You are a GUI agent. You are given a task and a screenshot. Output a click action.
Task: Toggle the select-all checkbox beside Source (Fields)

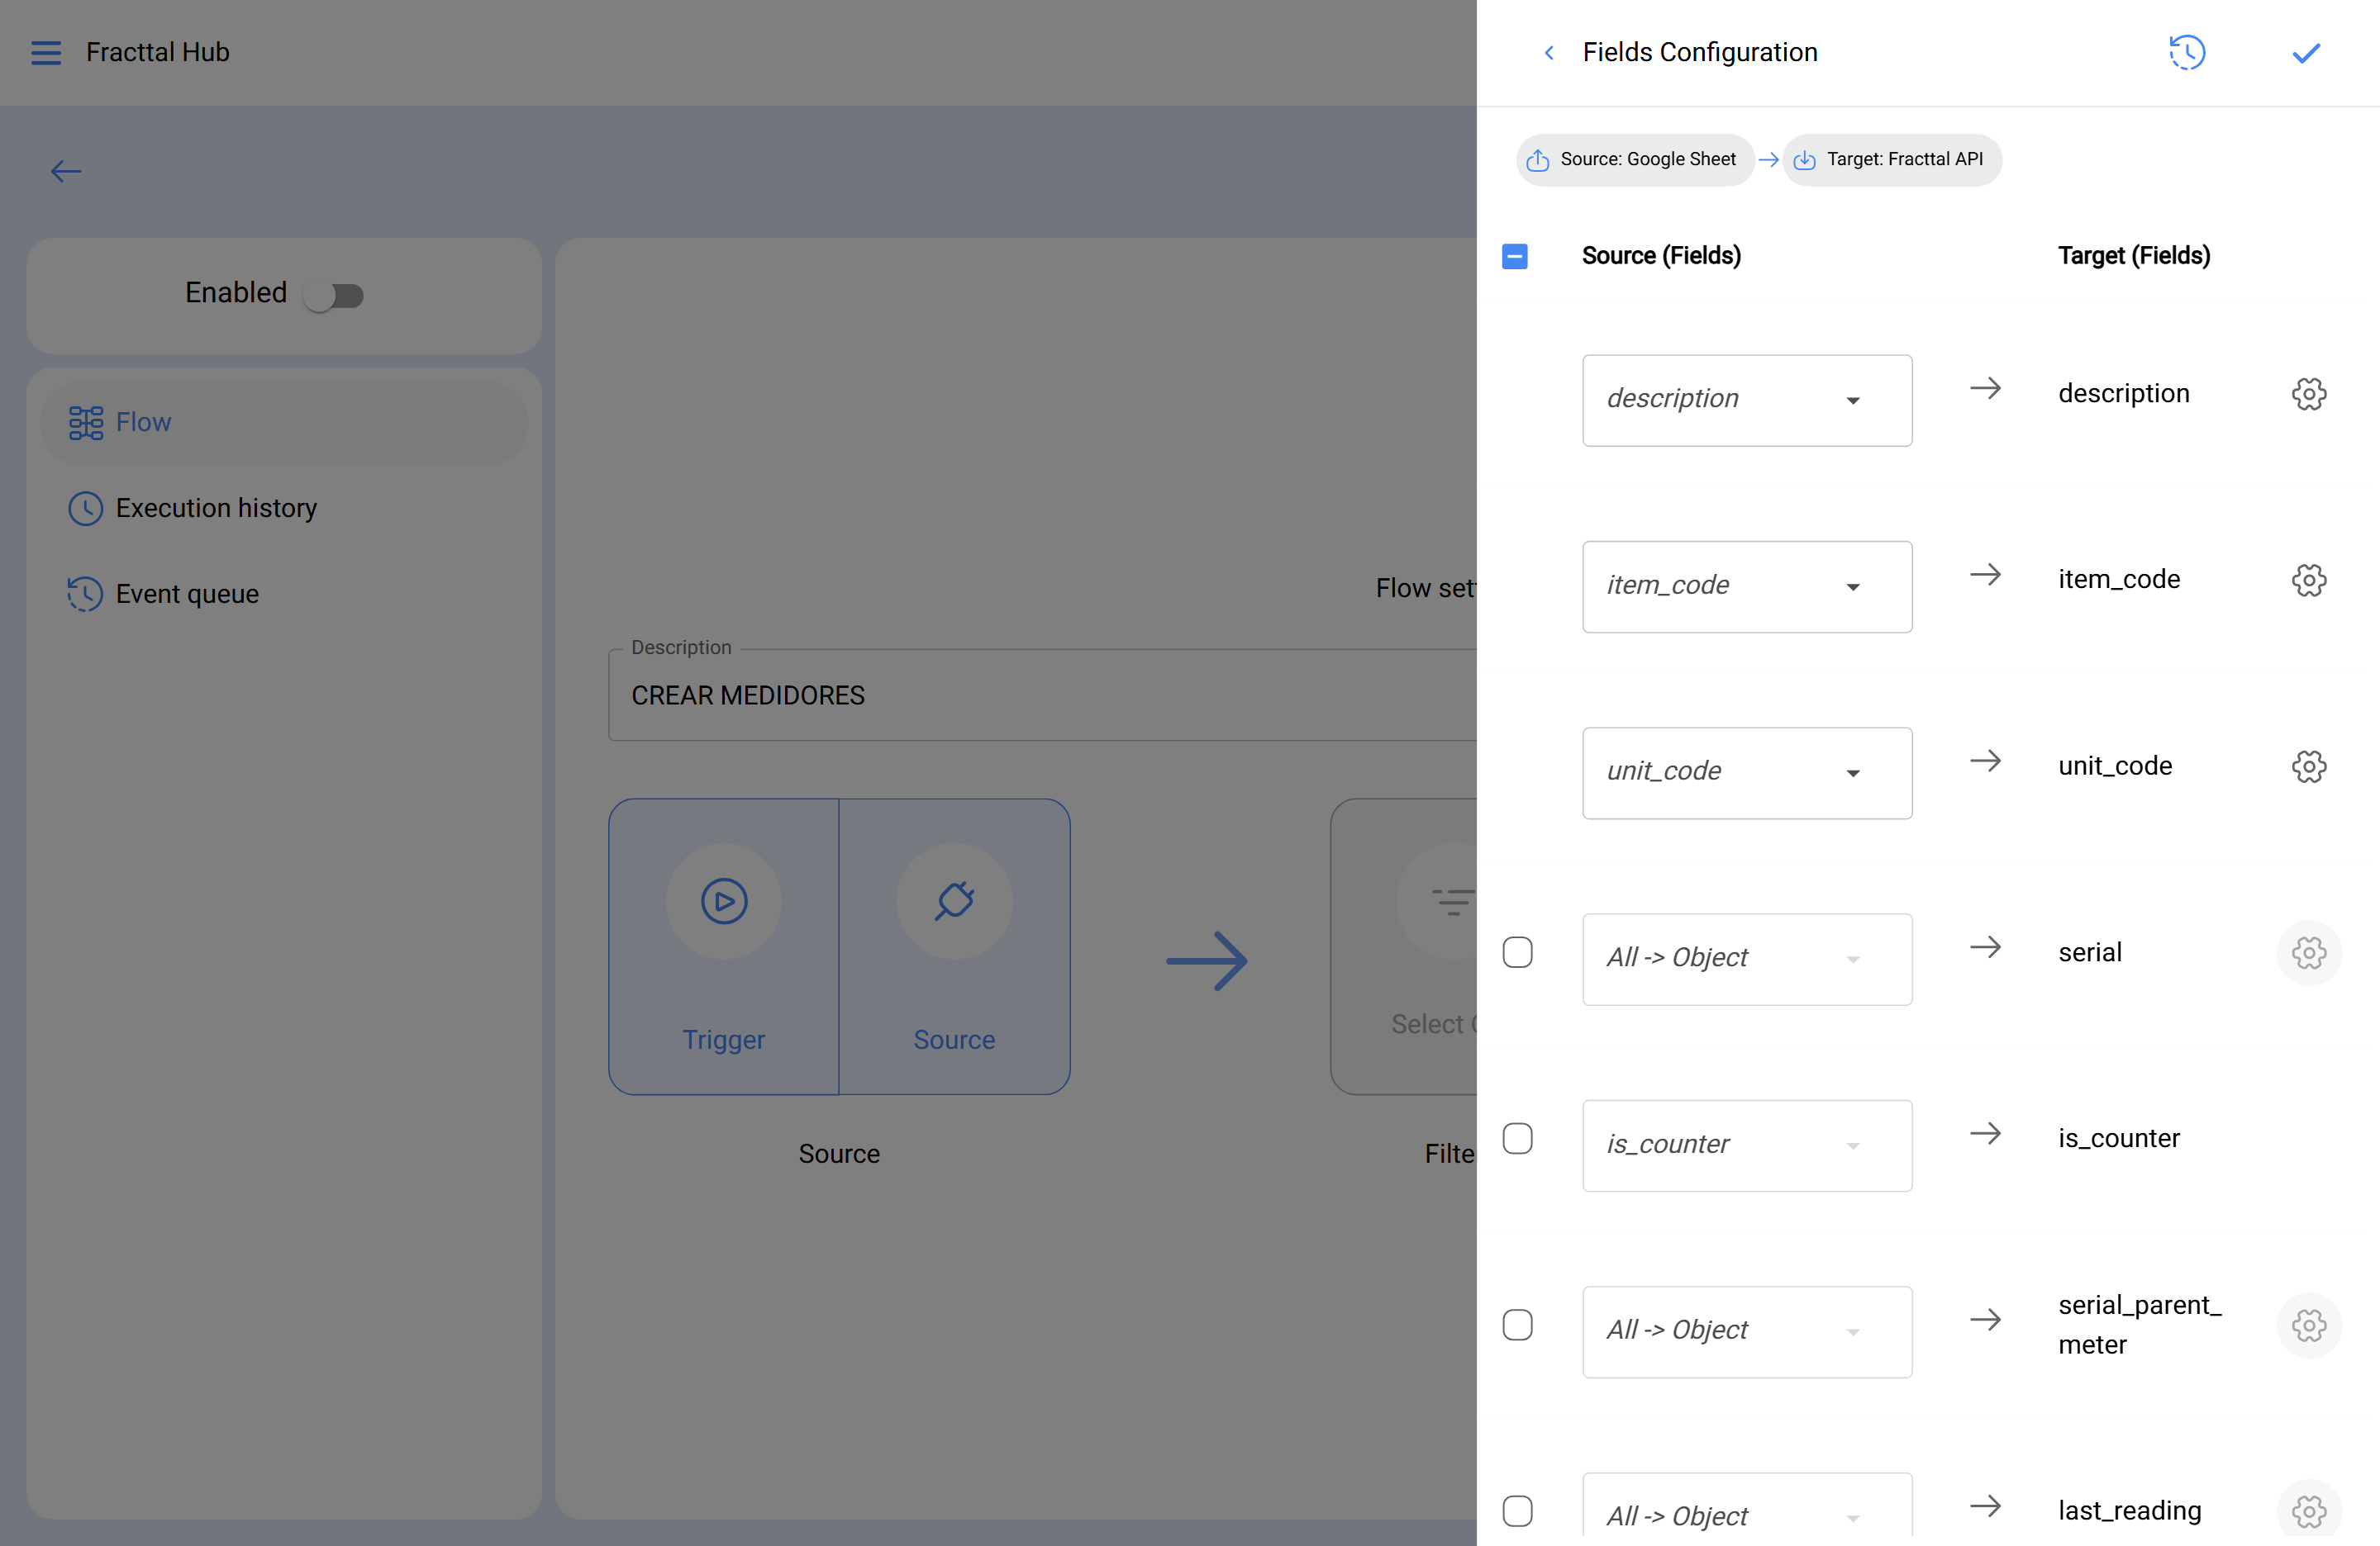[1515, 256]
